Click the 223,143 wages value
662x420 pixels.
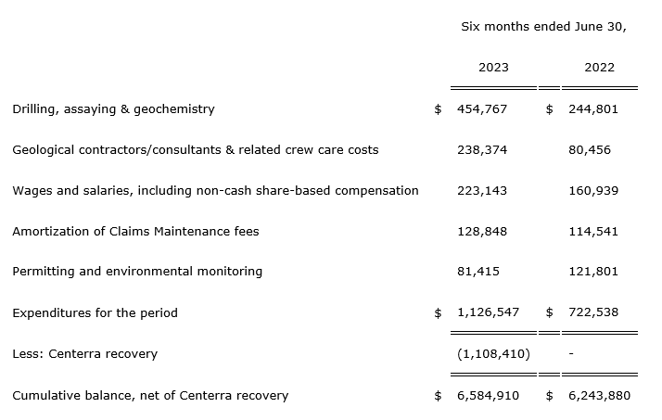tap(482, 190)
